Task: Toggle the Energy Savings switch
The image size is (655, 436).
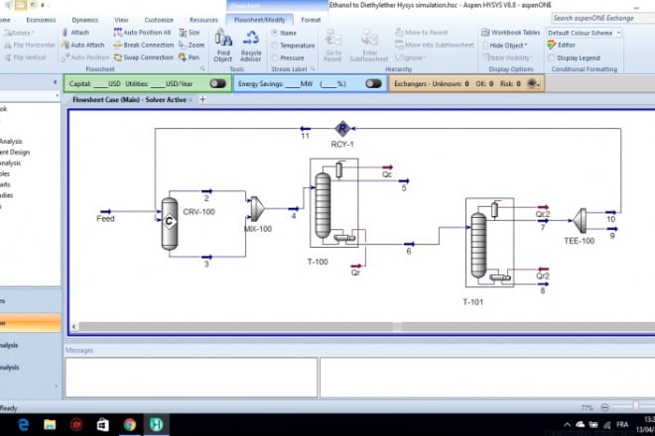Action: [373, 83]
